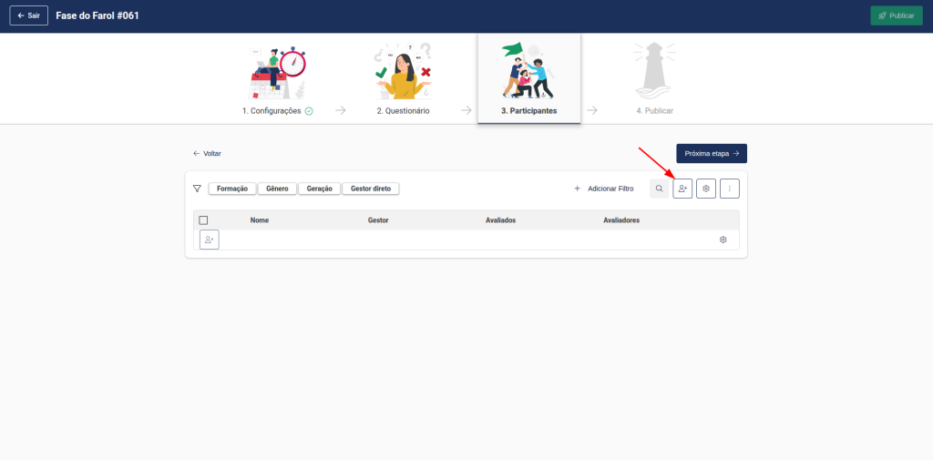
Task: Click the funnel filter icon
Action: 197,189
